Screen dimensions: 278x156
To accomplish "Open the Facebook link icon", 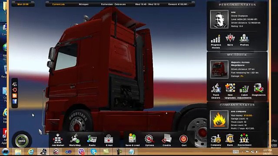I will [x=15, y=101].
